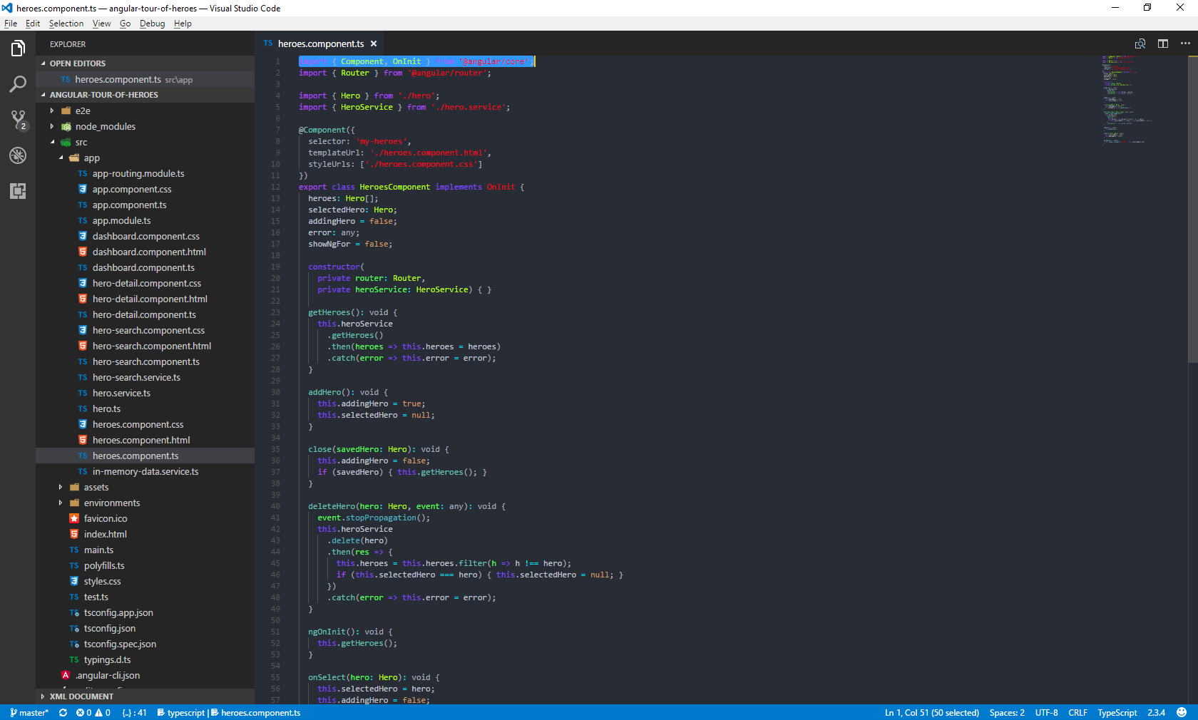Screen dimensions: 1198x720
Task: Split the editor with the split icon
Action: 1163,43
